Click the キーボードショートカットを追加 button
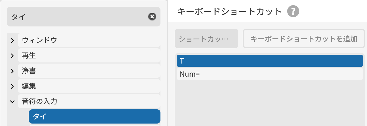 [304, 39]
